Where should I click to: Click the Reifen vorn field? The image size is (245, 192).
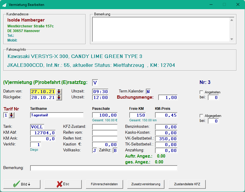105,133
